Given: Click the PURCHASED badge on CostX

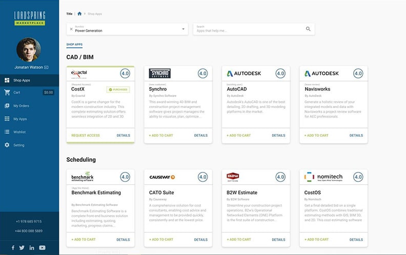Looking at the screenshot, I should (x=118, y=90).
